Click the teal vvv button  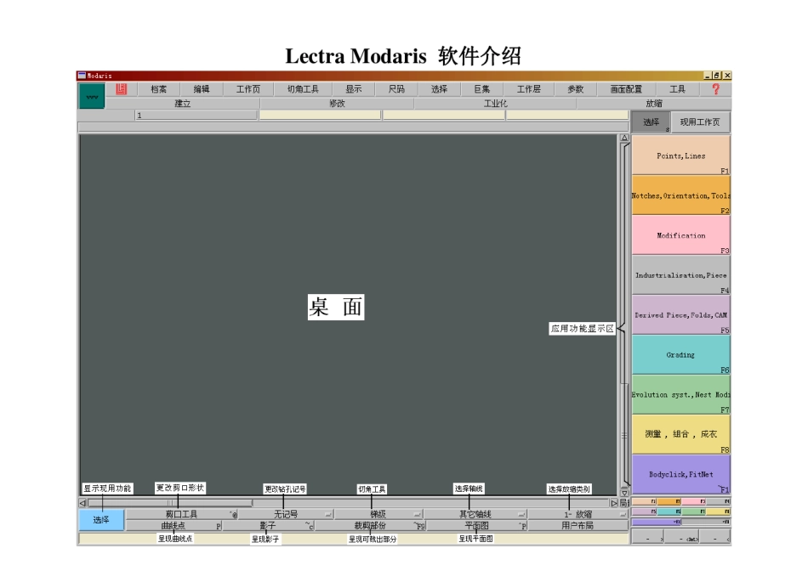92,96
